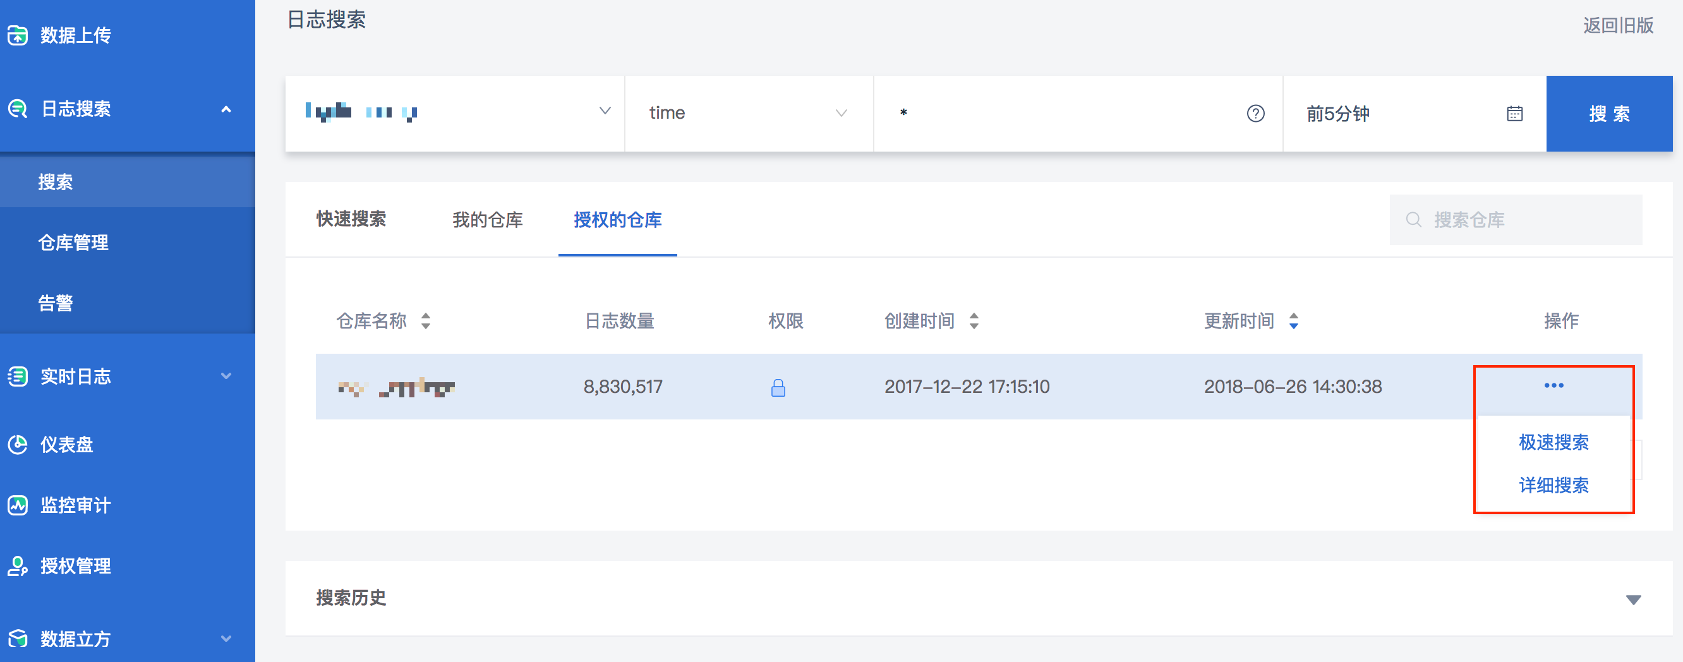Open the calendar icon for time range
Image resolution: width=1683 pixels, height=662 pixels.
pyautogui.click(x=1514, y=114)
